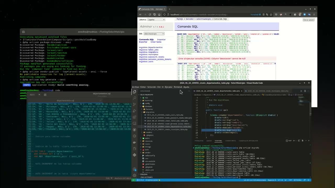Add new terminal with plus icon
This screenshot has width=335, height=188.
coord(294,140)
